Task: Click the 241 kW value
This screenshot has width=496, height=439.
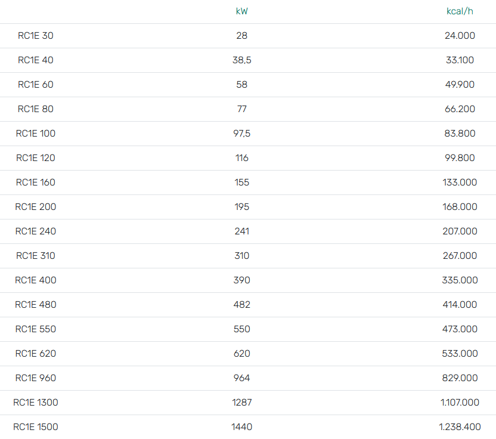Action: click(x=241, y=231)
